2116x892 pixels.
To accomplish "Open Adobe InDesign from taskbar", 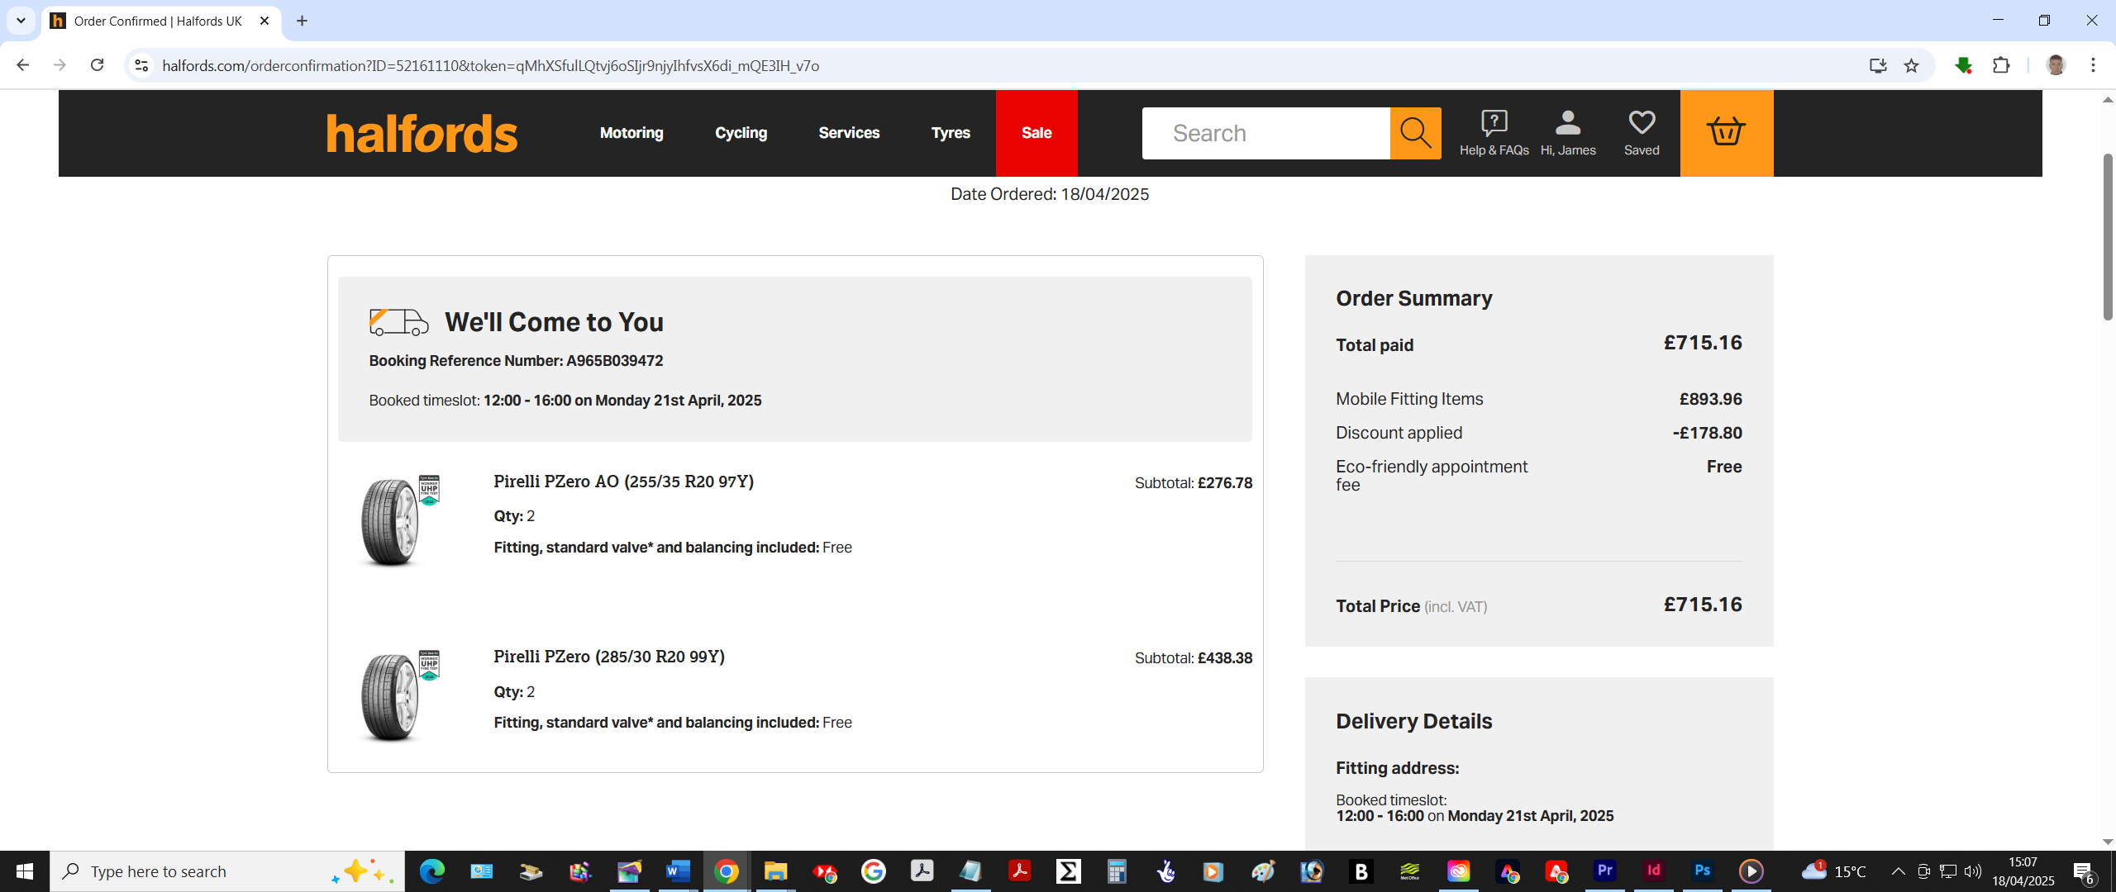I will coord(1653,871).
